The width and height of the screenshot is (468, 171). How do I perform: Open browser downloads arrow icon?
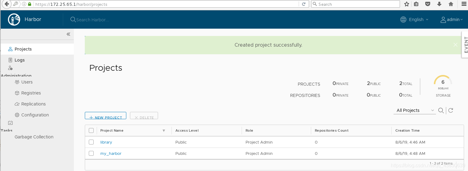click(x=439, y=4)
